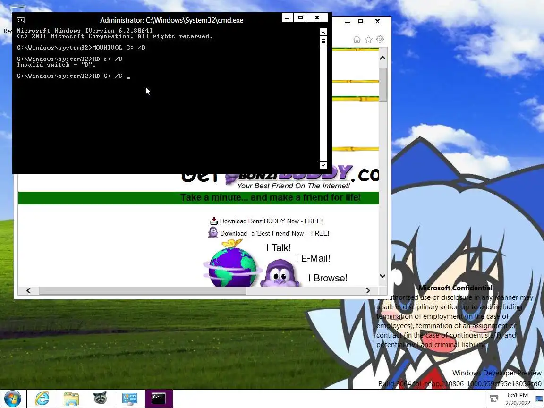Click browser horizontal scrollbar right arrow
Viewport: 544px width, 408px height.
click(368, 291)
